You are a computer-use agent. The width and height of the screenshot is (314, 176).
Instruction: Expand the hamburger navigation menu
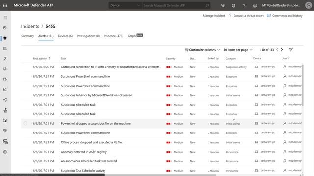pyautogui.click(x=5, y=18)
